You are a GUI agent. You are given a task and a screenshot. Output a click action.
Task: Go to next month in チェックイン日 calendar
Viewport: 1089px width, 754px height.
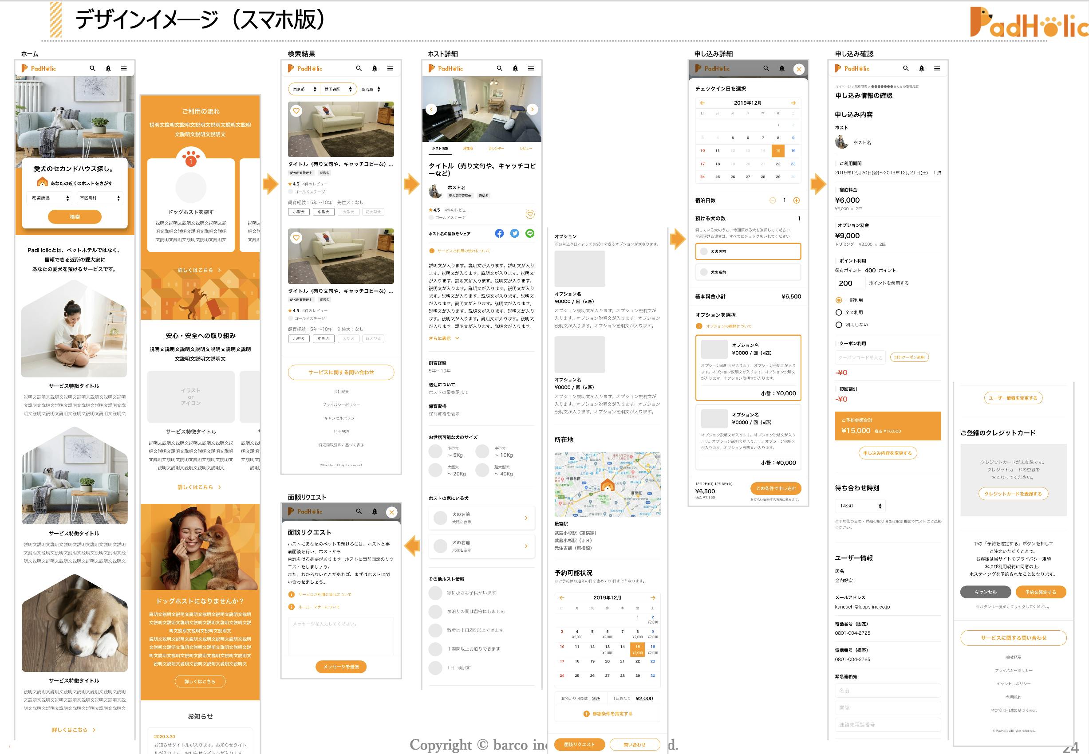(x=793, y=103)
